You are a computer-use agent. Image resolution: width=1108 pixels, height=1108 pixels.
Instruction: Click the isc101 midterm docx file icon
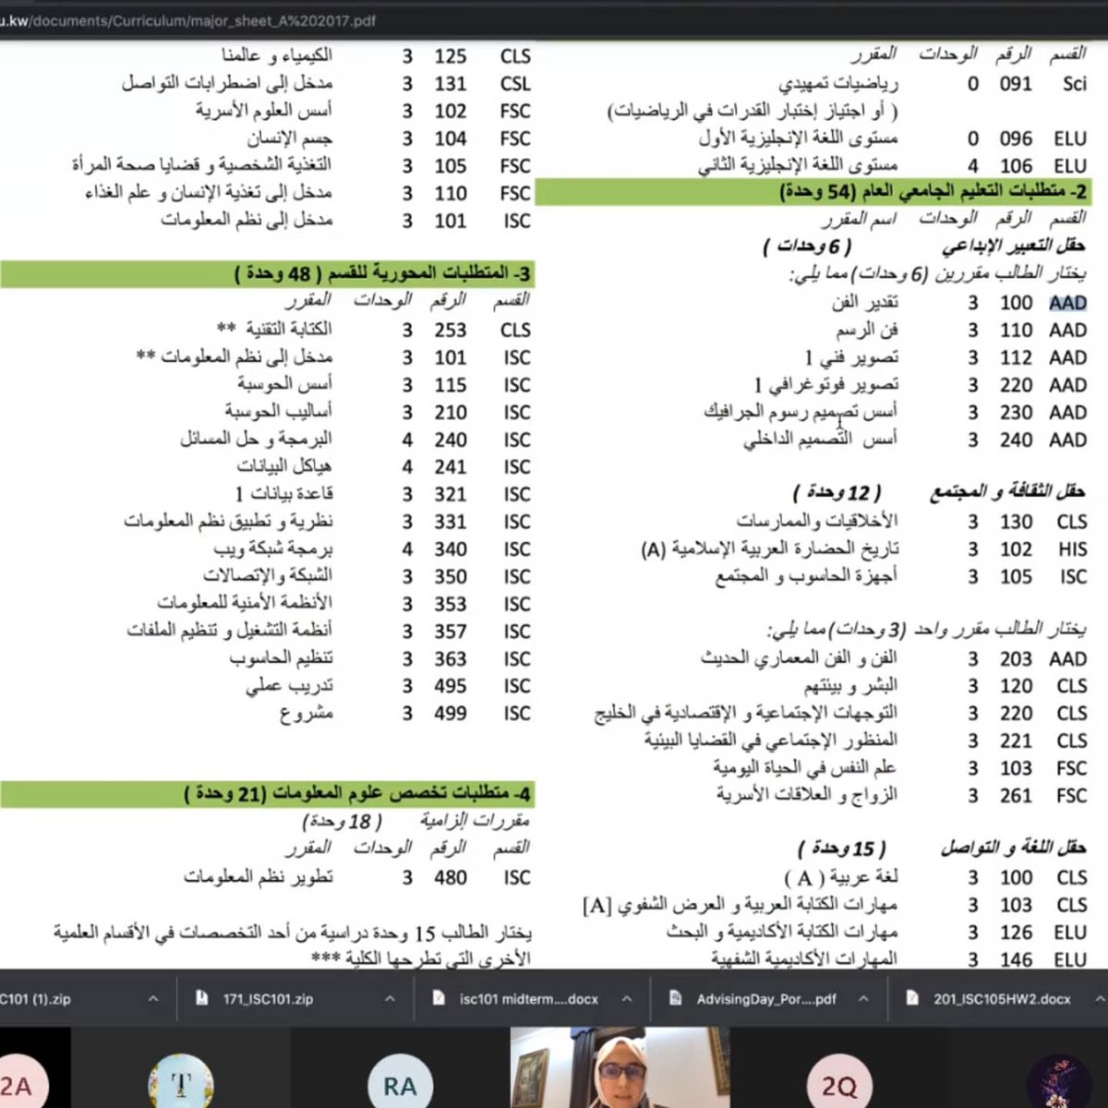click(439, 998)
